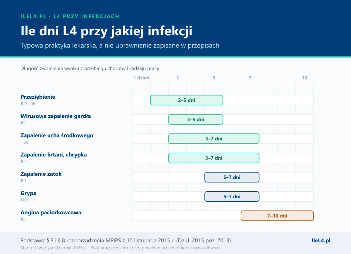The width and height of the screenshot is (351, 254).
Task: Click the axis label 1 dzień
Action: (x=142, y=78)
